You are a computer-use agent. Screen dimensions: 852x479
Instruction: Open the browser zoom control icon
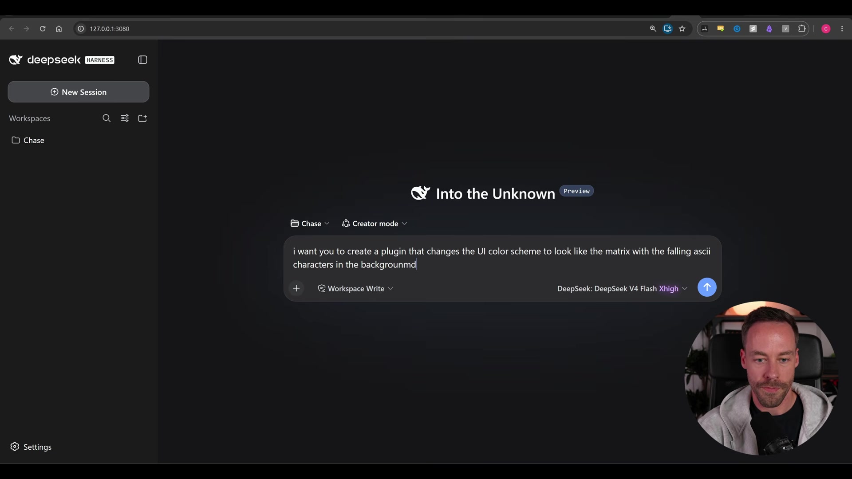[653, 29]
